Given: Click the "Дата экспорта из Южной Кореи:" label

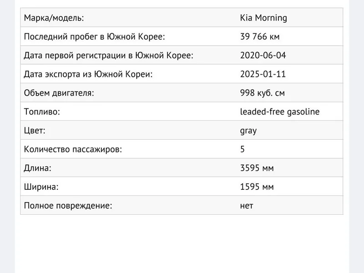Looking at the screenshot, I should coord(88,74).
